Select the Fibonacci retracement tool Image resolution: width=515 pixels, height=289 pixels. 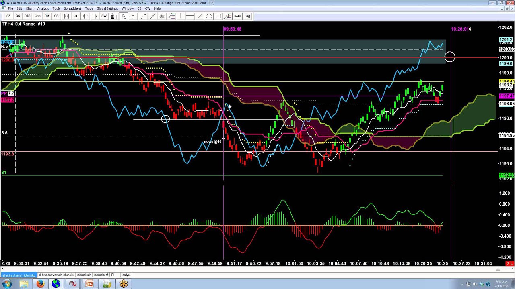172,16
